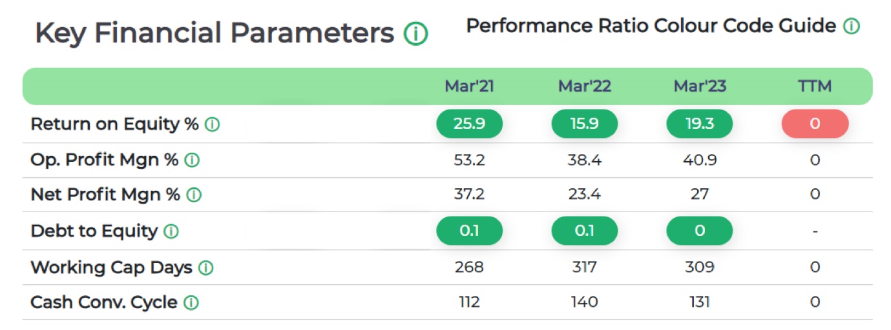The image size is (891, 330).
Task: Click green 19.3 Return on Equity badge
Action: point(699,124)
